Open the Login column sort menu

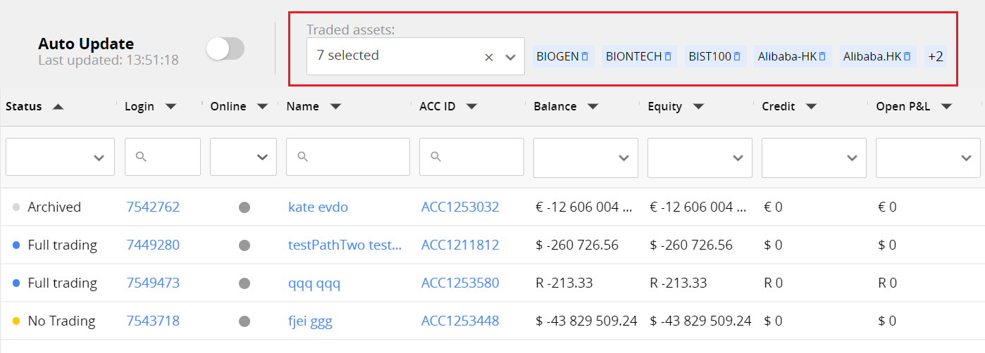pos(171,107)
